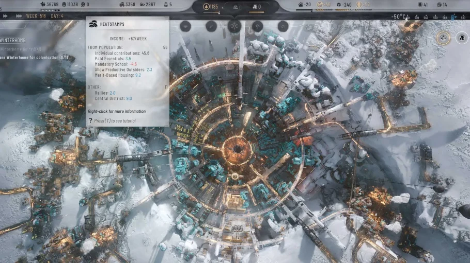Click the Mandatory School: -4.6 row
This screenshot has width=470, height=263.
click(116, 64)
